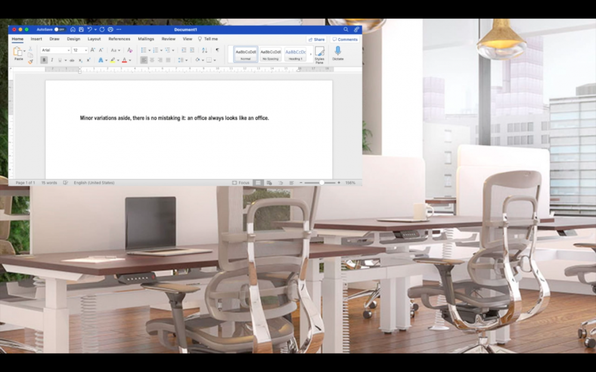Viewport: 596px width, 372px height.
Task: Open the Styles Pane
Action: click(319, 54)
